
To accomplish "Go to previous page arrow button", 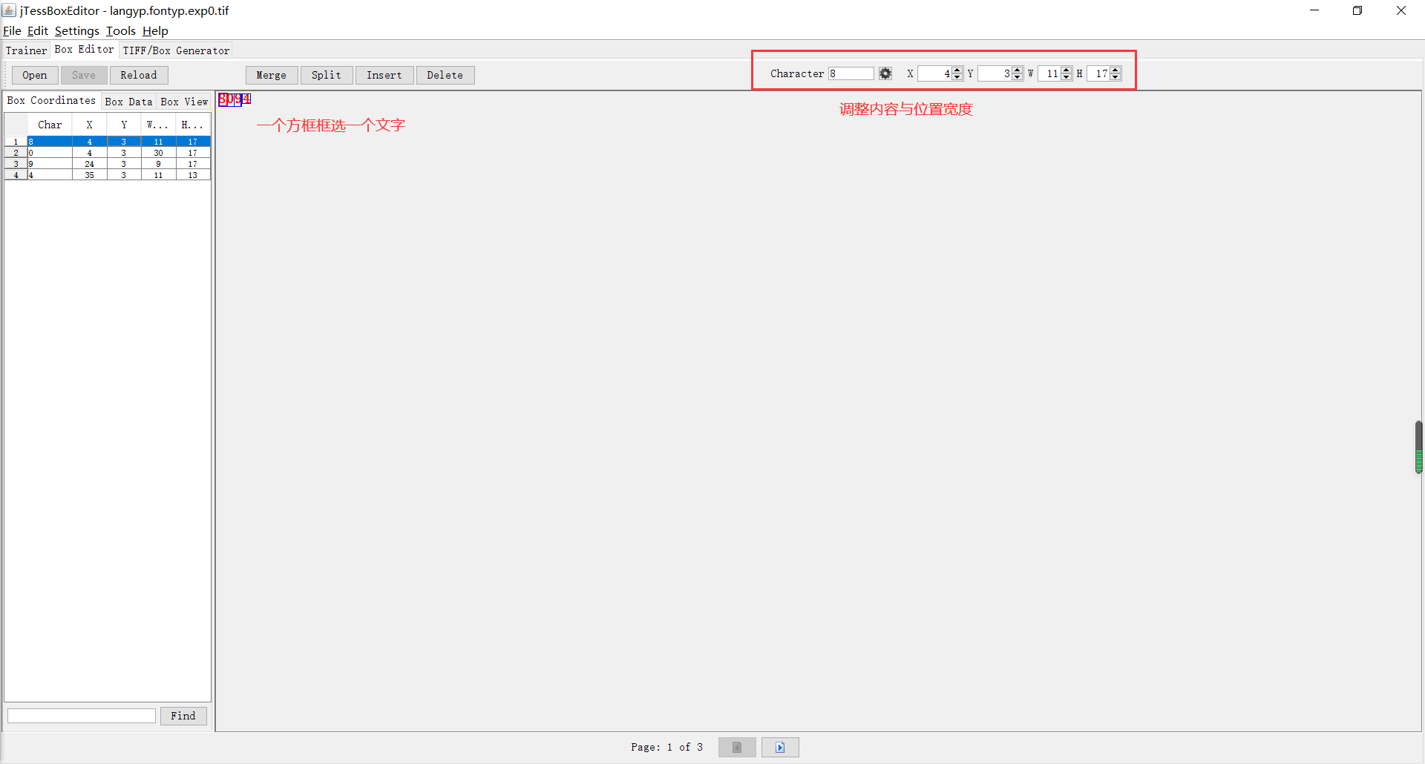I will (737, 747).
